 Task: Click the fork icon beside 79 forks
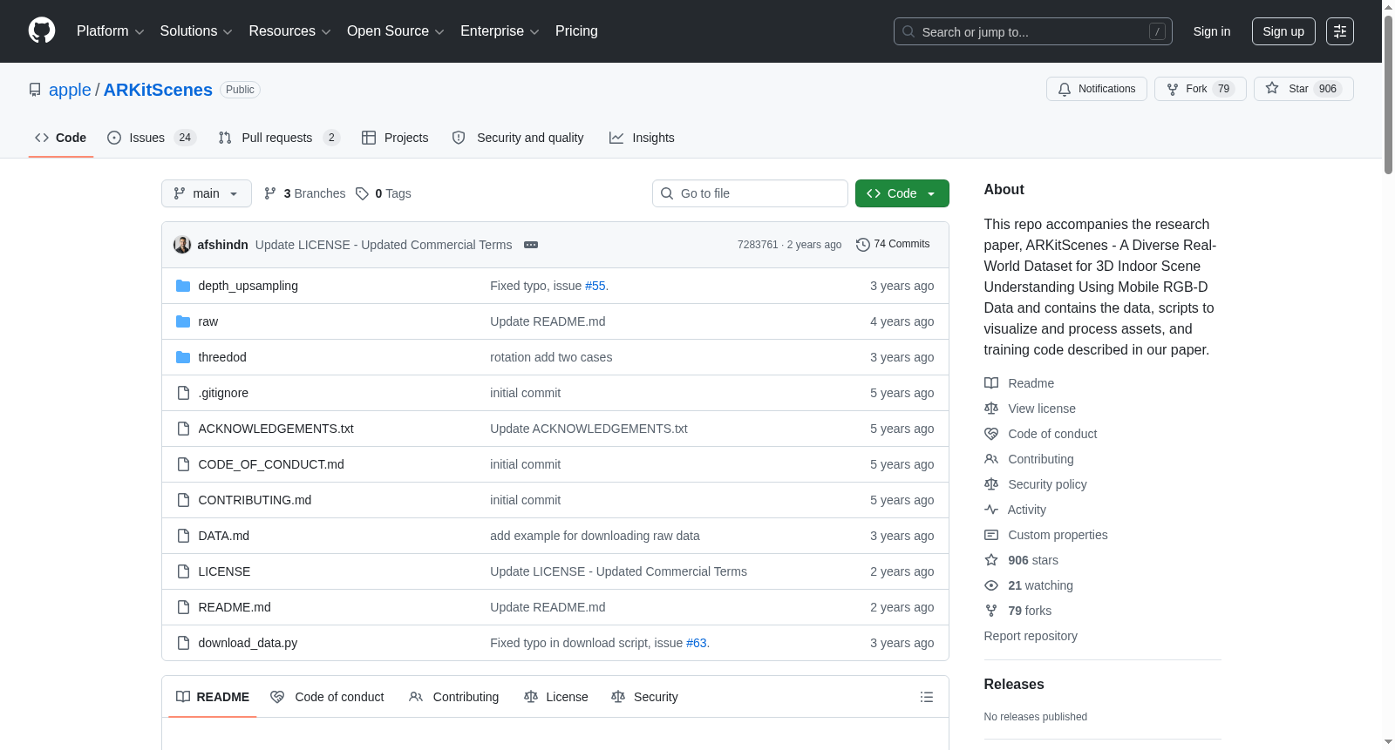[991, 611]
